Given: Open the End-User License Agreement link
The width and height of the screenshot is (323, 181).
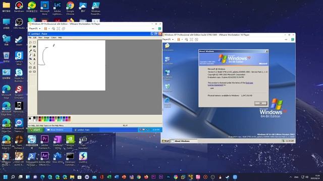Looking at the screenshot, I should click(230, 84).
